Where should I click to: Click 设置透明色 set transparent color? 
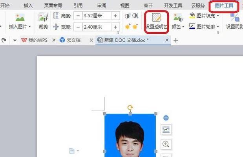[157, 22]
